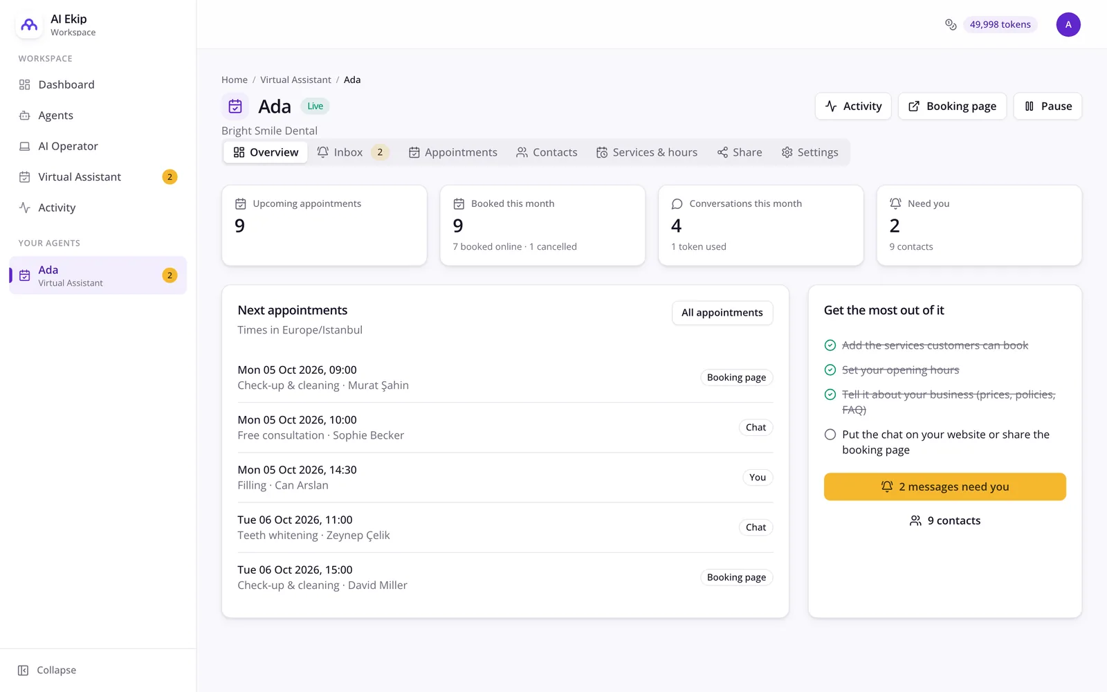The width and height of the screenshot is (1107, 692).
Task: Switch to the Overview tab
Action: tap(266, 152)
